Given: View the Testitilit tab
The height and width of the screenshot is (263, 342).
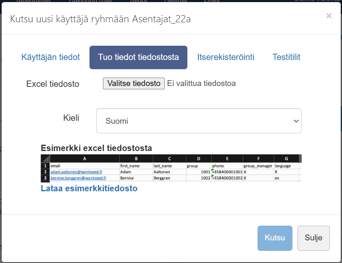Looking at the screenshot, I should [286, 57].
